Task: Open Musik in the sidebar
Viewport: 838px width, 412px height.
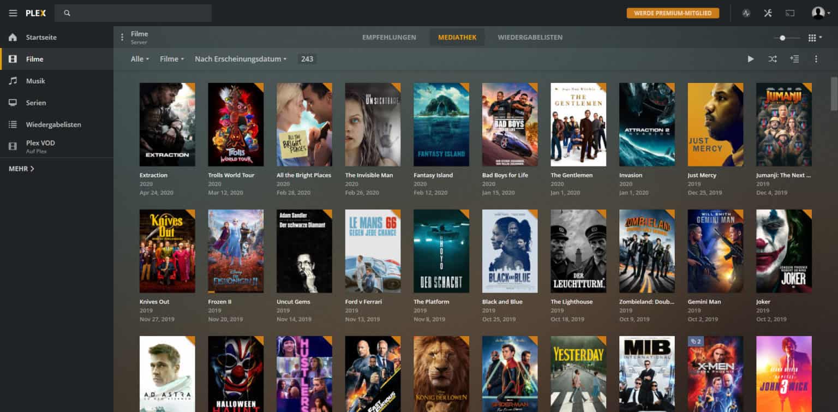Action: point(35,81)
